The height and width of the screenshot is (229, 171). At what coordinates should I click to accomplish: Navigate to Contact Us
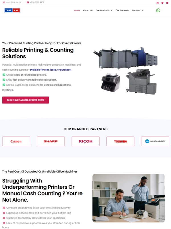pos(138,10)
